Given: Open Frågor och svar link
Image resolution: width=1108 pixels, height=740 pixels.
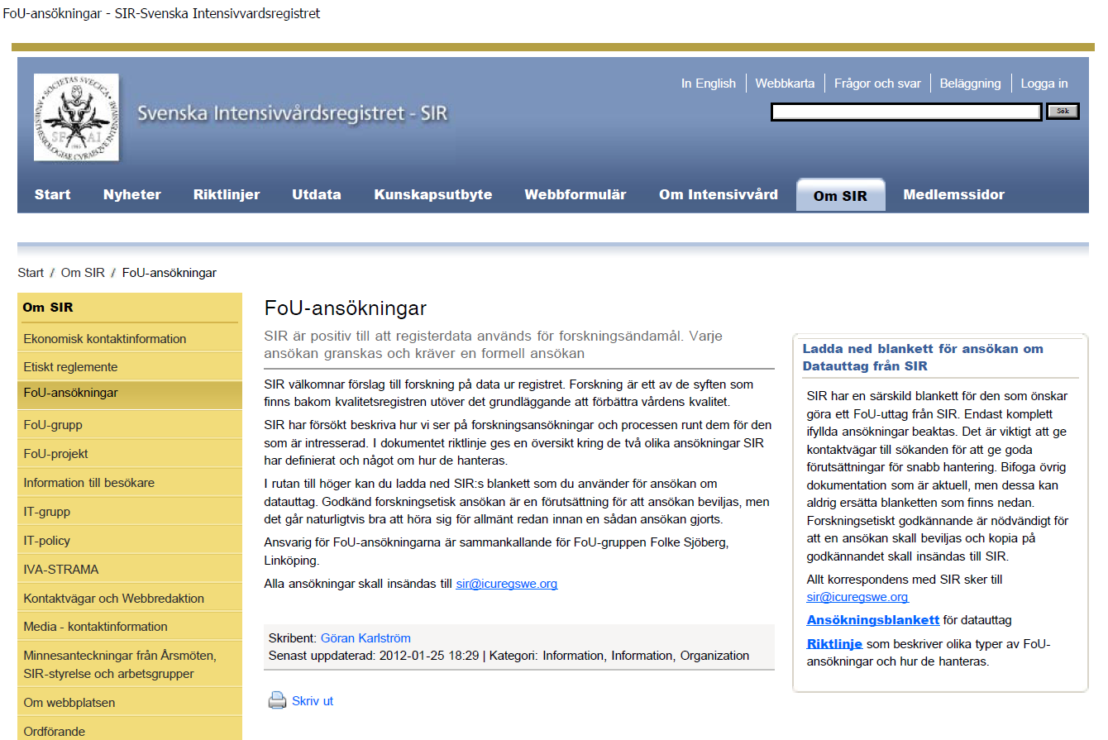Looking at the screenshot, I should click(877, 84).
